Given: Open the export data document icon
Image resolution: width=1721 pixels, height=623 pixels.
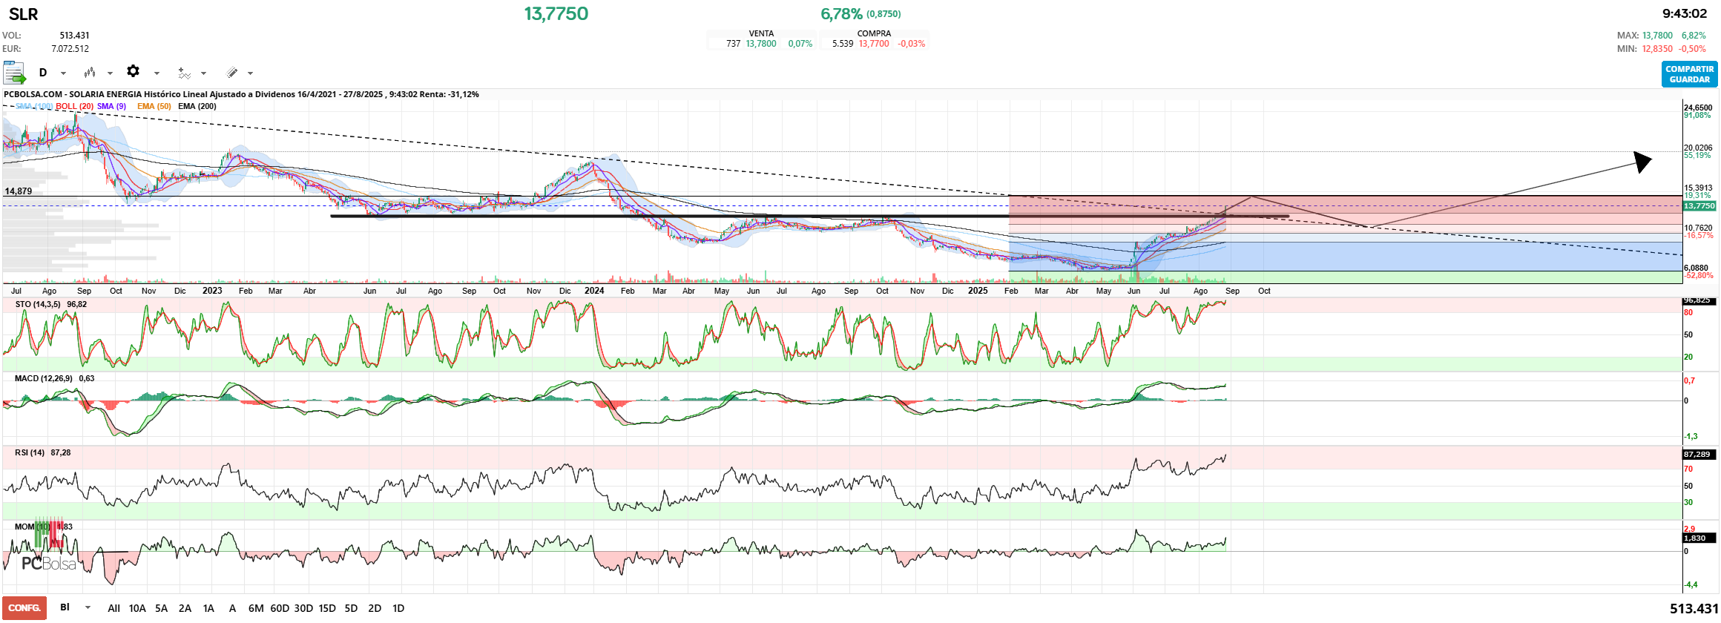Looking at the screenshot, I should [14, 73].
